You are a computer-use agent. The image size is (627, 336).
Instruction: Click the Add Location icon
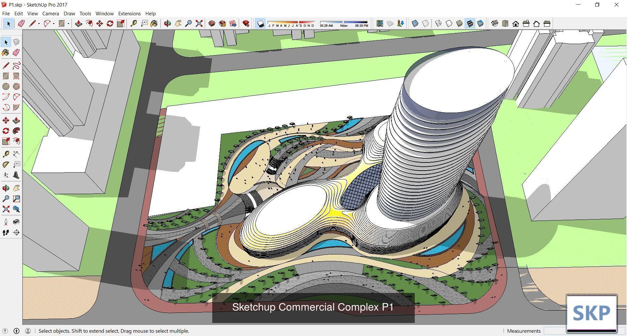380,23
